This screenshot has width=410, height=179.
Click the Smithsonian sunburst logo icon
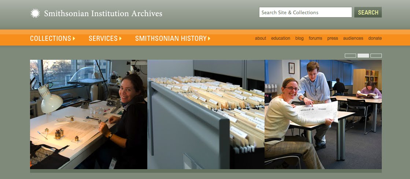coord(35,13)
